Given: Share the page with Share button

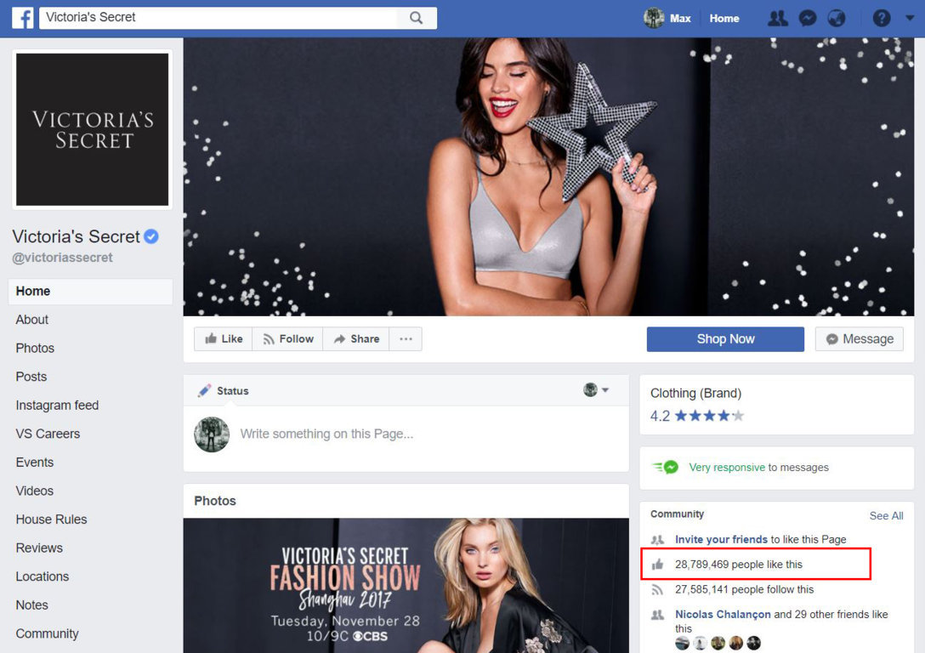Looking at the screenshot, I should pyautogui.click(x=356, y=339).
